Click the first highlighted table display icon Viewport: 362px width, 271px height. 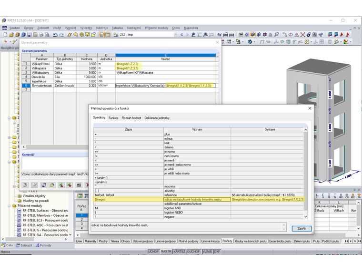click(x=101, y=35)
